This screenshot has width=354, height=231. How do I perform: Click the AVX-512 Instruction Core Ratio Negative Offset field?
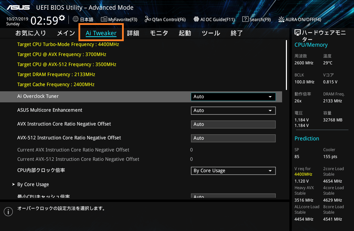click(x=233, y=138)
